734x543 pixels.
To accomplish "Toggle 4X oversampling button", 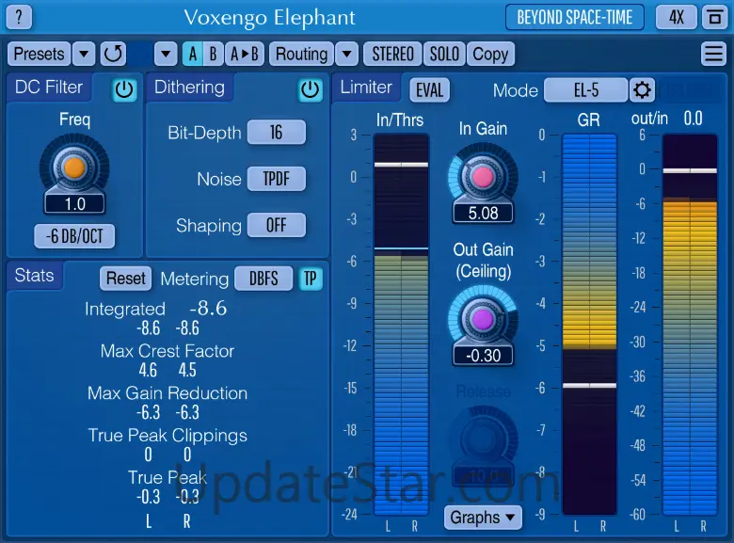I will pos(676,17).
